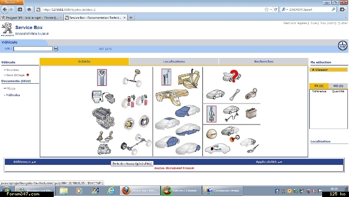Open the Firefox menu button dropdown
349x197 pixels.
click(12, 2)
